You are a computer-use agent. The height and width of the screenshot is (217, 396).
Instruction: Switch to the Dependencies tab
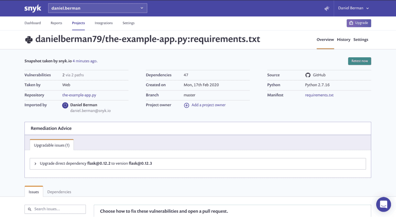coord(59,192)
